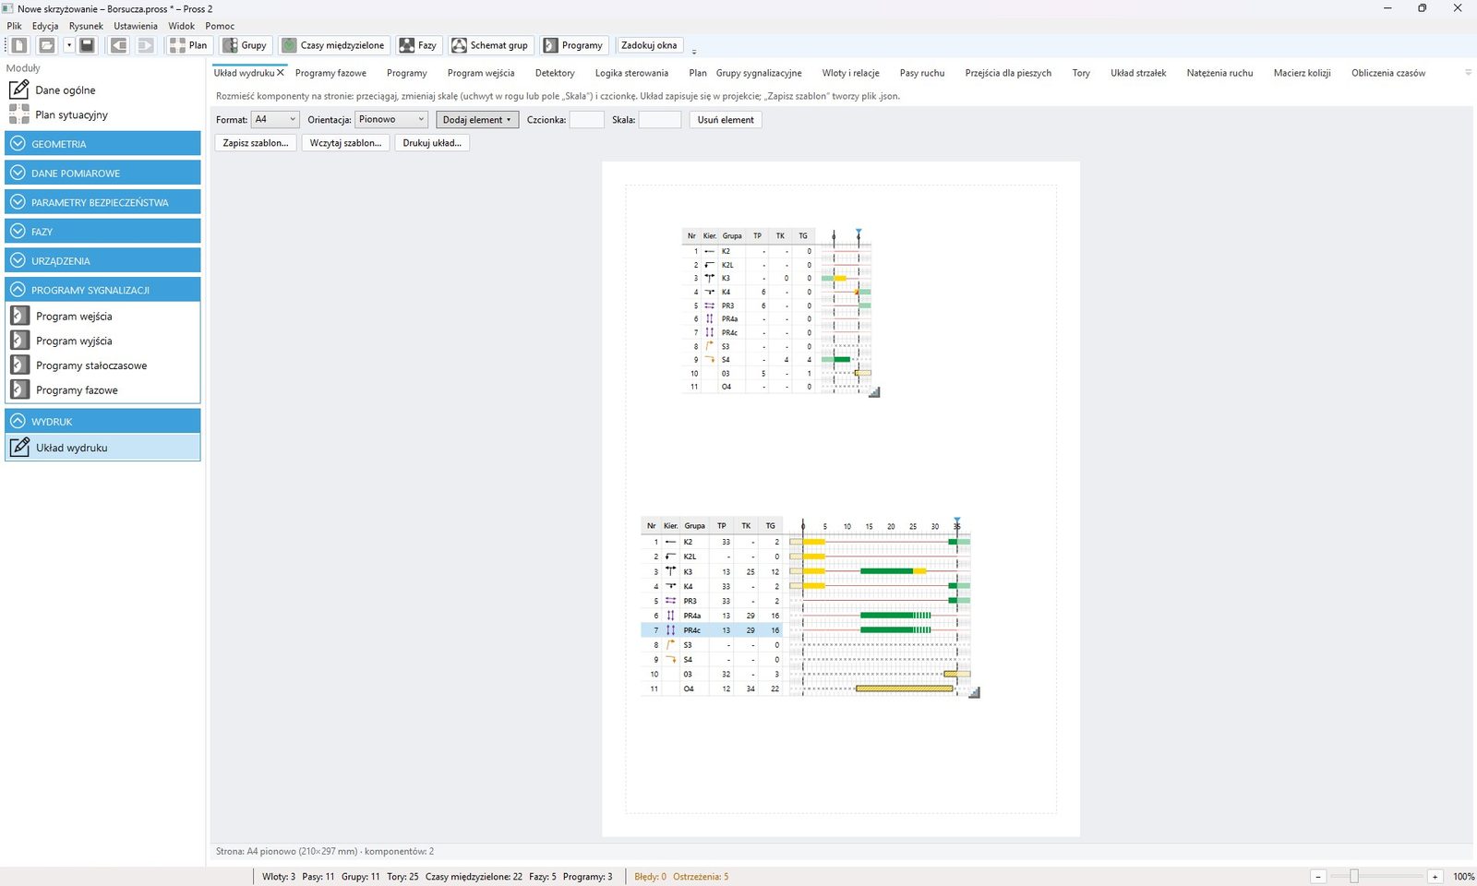The width and height of the screenshot is (1477, 886).
Task: Click the zoom slider handle in the status bar
Action: 1354,877
